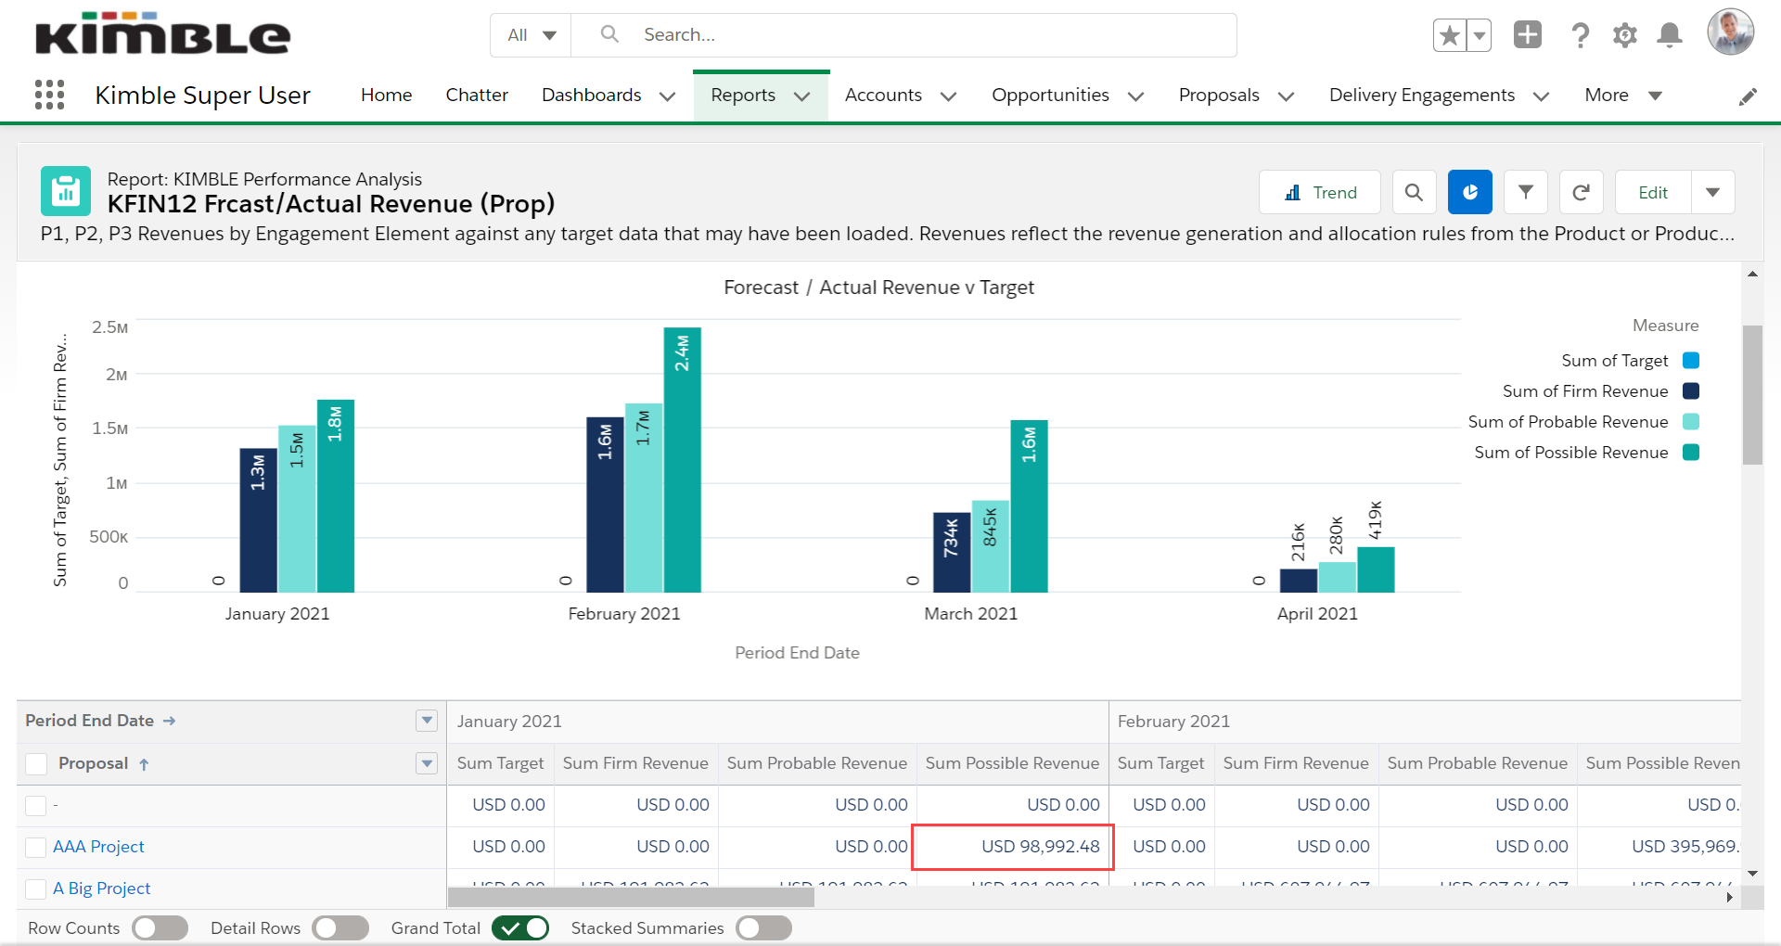The height and width of the screenshot is (946, 1781).
Task: Refresh the report
Action: (x=1581, y=192)
